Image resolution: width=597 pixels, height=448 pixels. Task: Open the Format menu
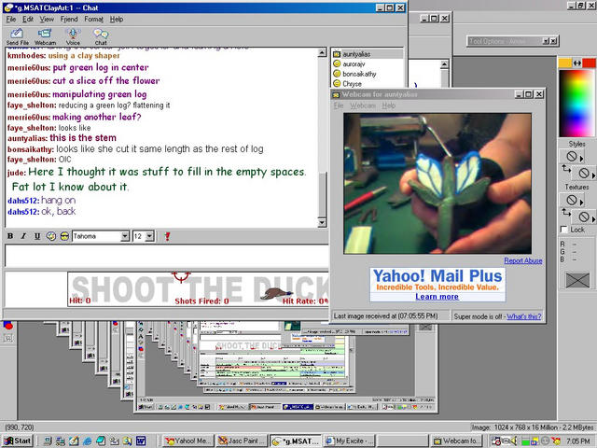pos(93,19)
